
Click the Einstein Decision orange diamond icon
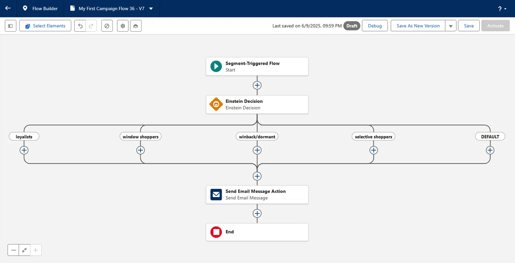(x=216, y=105)
